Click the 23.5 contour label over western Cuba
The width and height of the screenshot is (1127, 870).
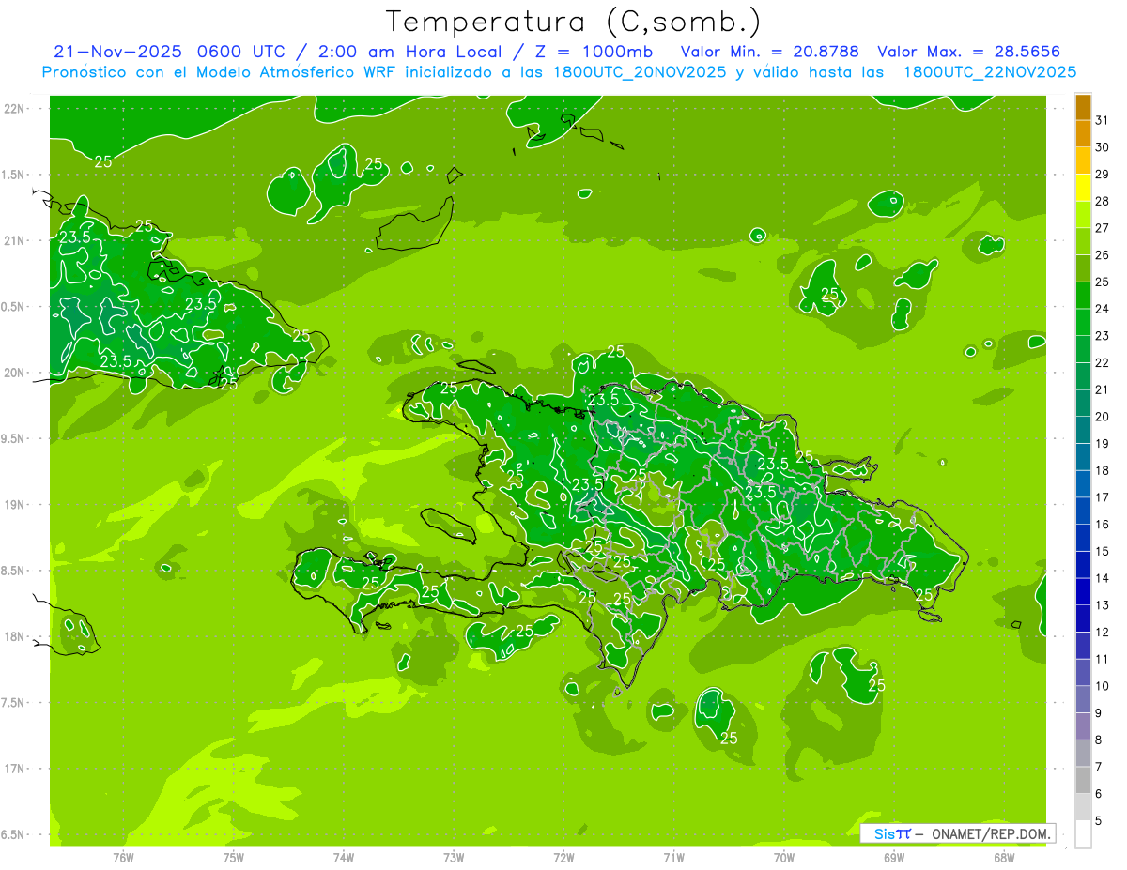74,237
